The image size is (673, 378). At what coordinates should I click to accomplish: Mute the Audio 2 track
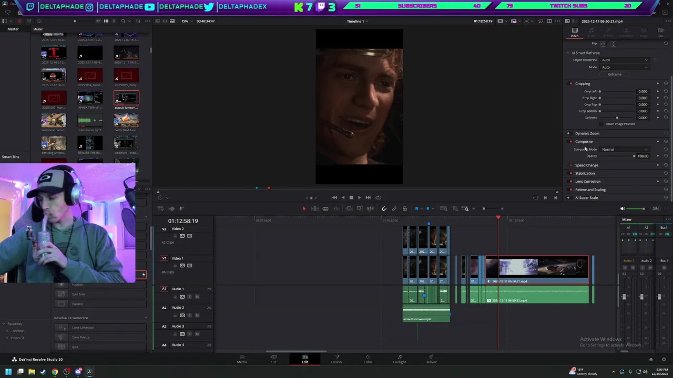[197, 316]
